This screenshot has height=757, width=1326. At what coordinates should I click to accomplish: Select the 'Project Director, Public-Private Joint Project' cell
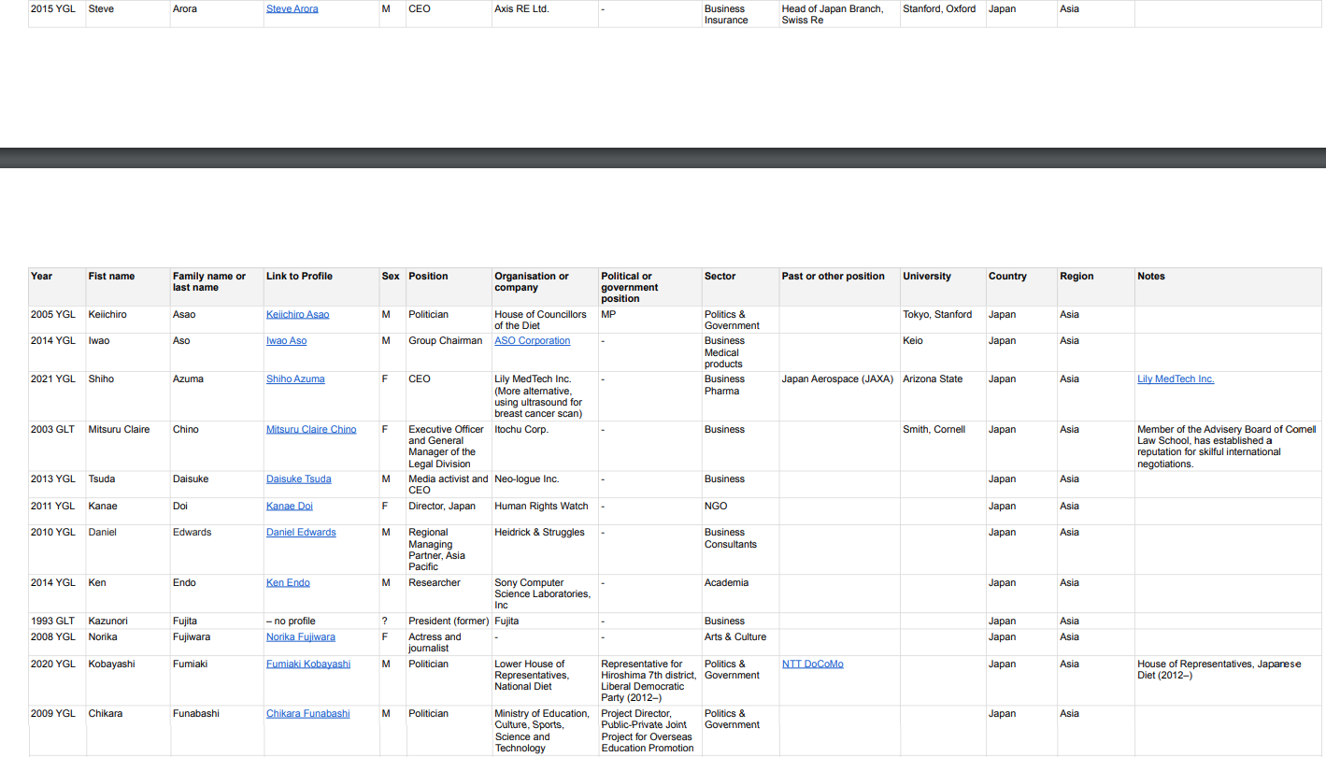[x=650, y=731]
